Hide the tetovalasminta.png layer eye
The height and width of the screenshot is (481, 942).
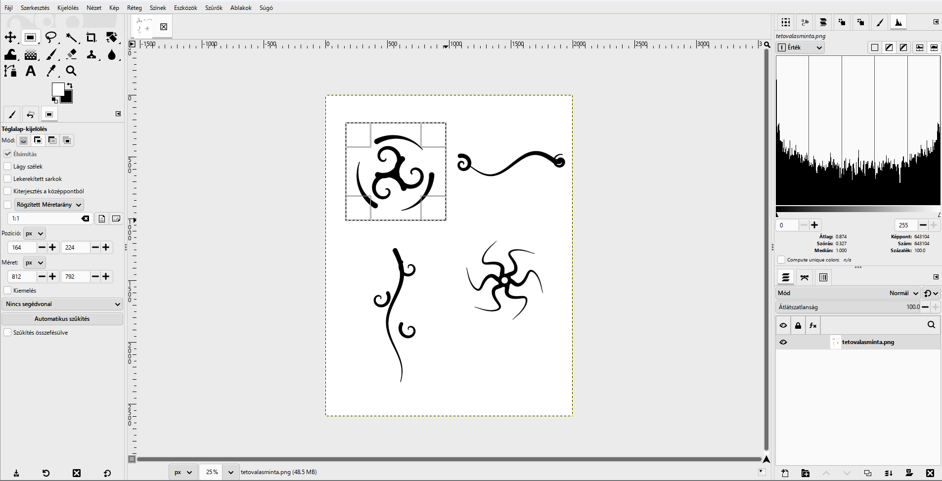pos(783,342)
